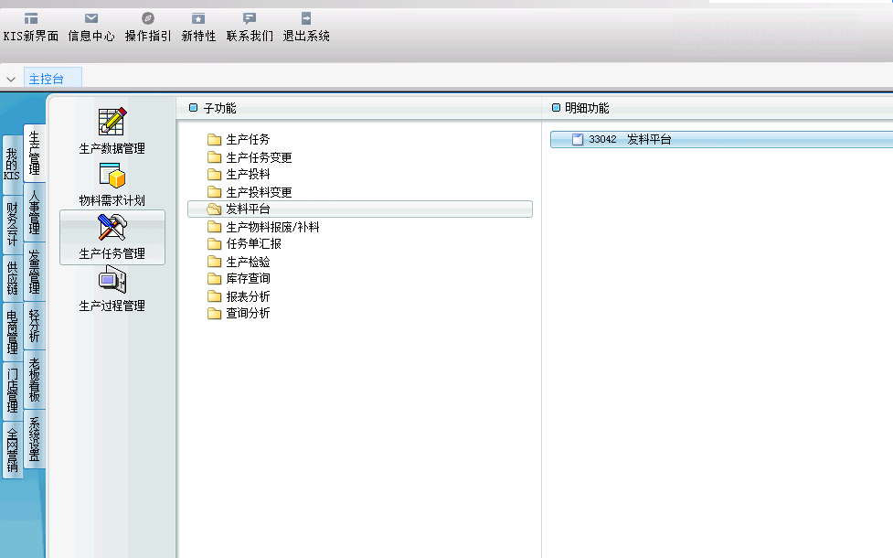
Task: Select the 电商管理 vertical tab
Action: tap(12, 332)
